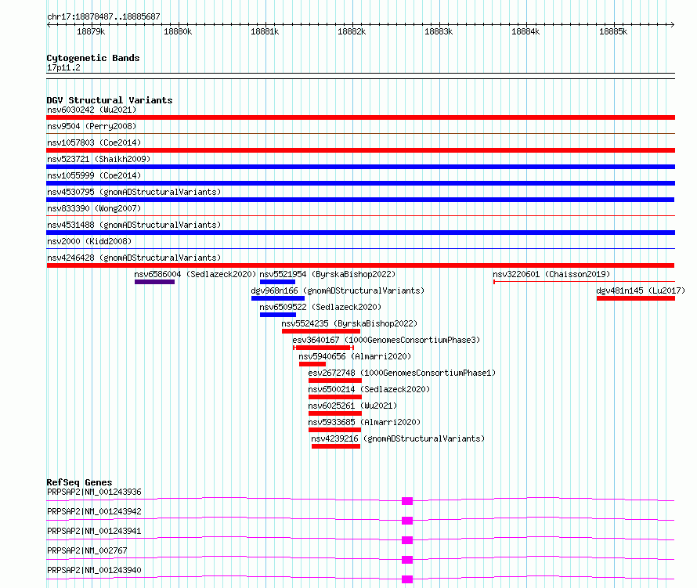Click the 18879k ruler position
The image size is (697, 588).
point(91,31)
